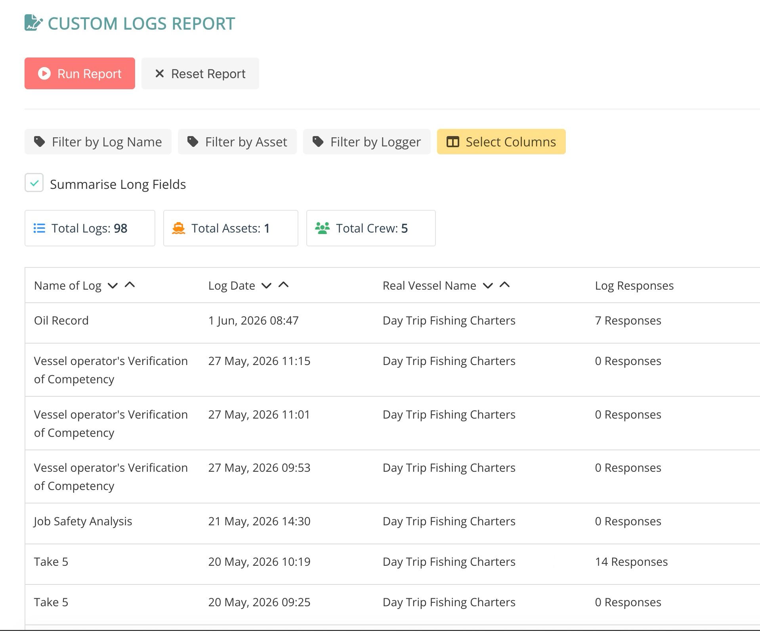Click the Total Crew: 5 box
760x634 pixels.
371,228
